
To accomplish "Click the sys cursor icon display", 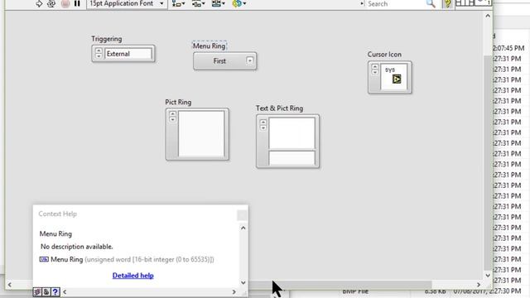I will pyautogui.click(x=394, y=77).
